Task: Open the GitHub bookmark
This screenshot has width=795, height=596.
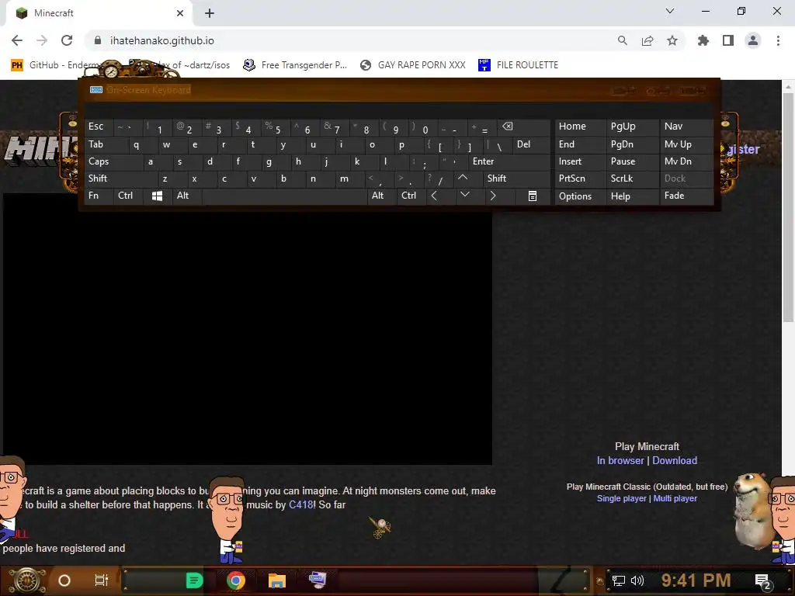Action: pyautogui.click(x=56, y=65)
